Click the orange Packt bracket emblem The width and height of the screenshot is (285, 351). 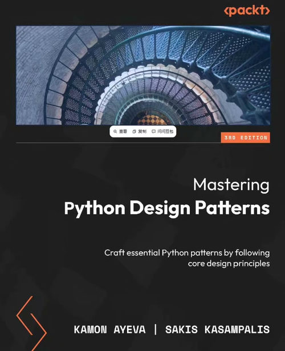(31, 323)
